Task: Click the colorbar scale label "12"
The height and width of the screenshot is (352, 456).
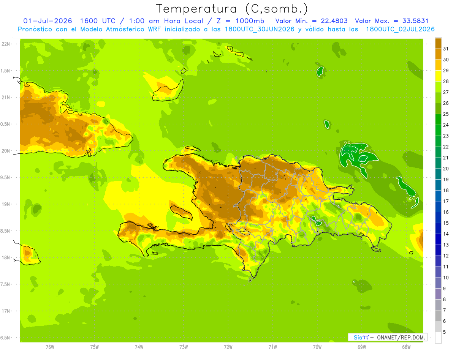Action: [446, 256]
